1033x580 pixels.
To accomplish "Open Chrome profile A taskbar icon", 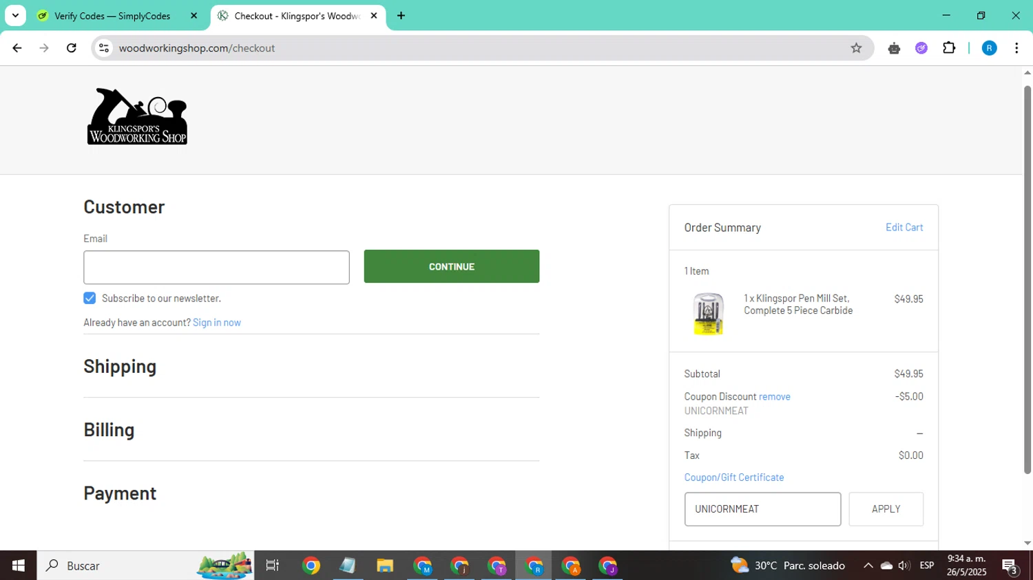I will (571, 566).
